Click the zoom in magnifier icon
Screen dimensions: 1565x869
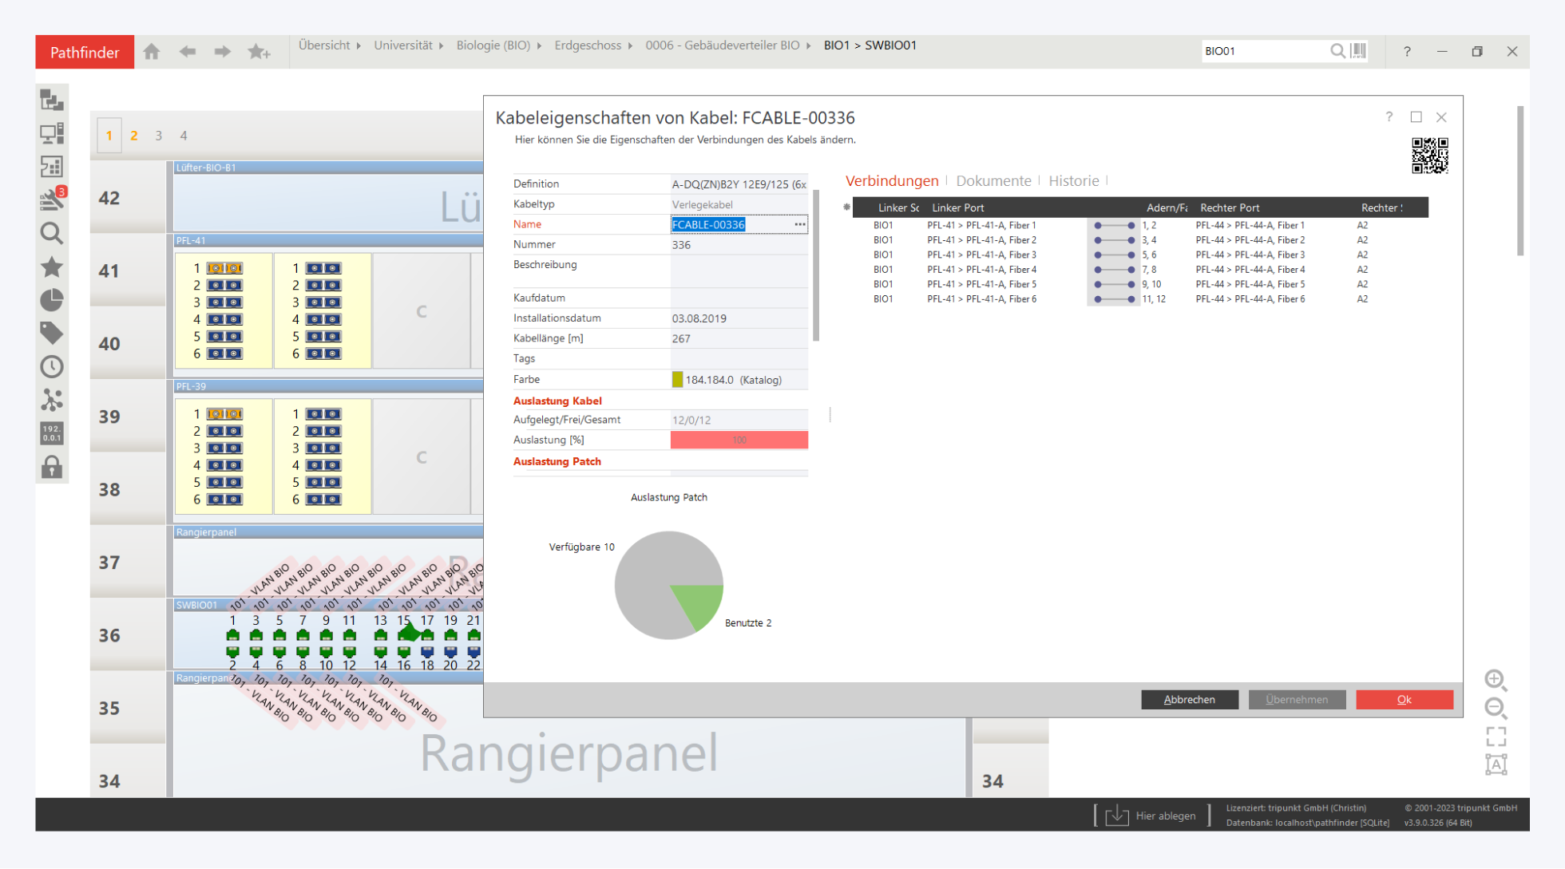point(1496,680)
